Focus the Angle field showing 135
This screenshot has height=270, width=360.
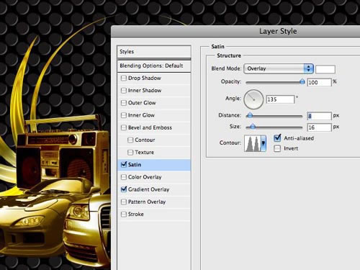point(280,99)
